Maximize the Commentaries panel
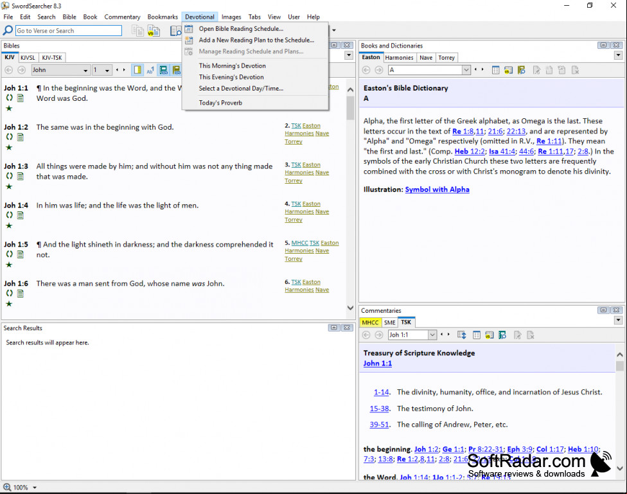This screenshot has height=494, width=627. [x=604, y=310]
